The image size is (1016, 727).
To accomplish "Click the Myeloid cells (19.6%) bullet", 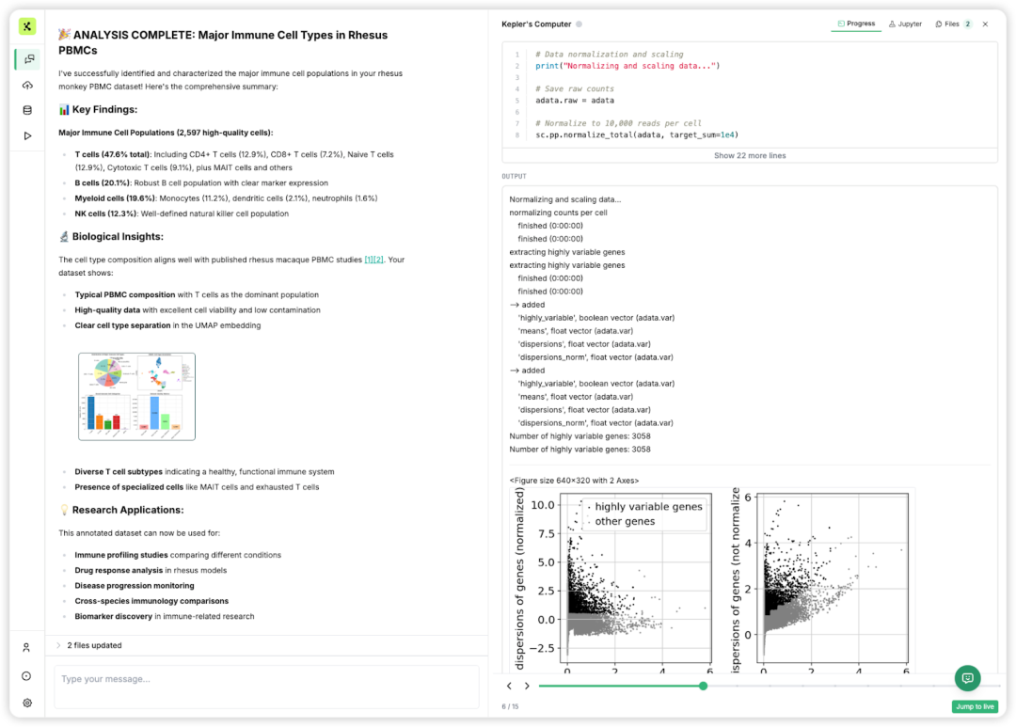I will (x=226, y=198).
